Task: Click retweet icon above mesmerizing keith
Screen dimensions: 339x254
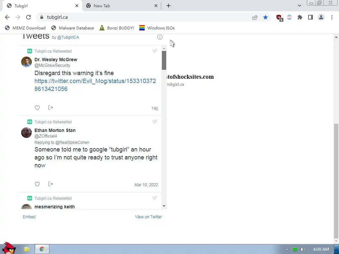Action: [29, 198]
